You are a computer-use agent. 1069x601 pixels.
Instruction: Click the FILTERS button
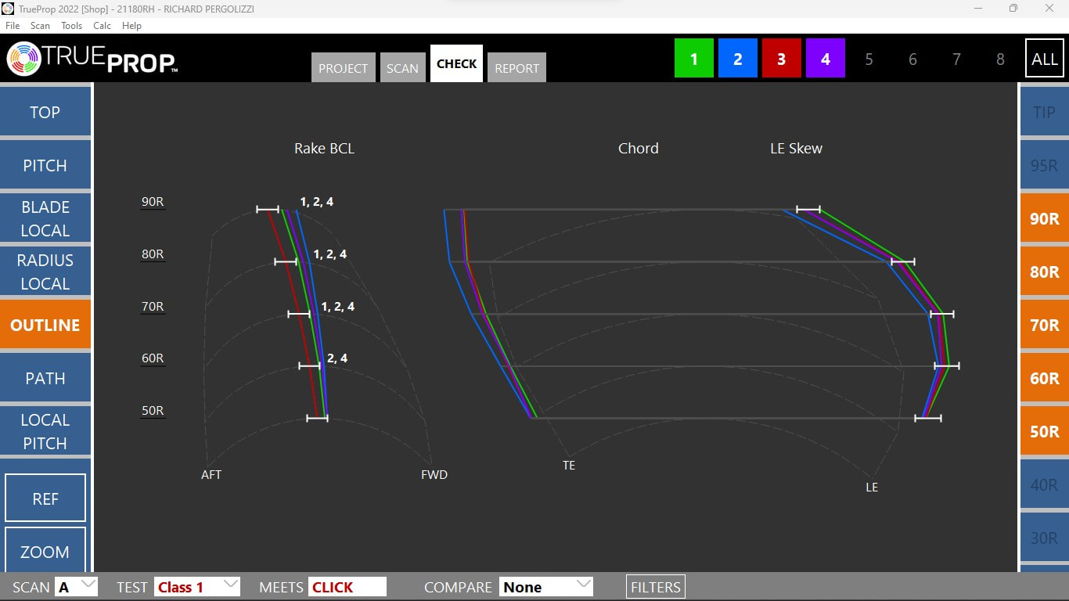click(655, 587)
